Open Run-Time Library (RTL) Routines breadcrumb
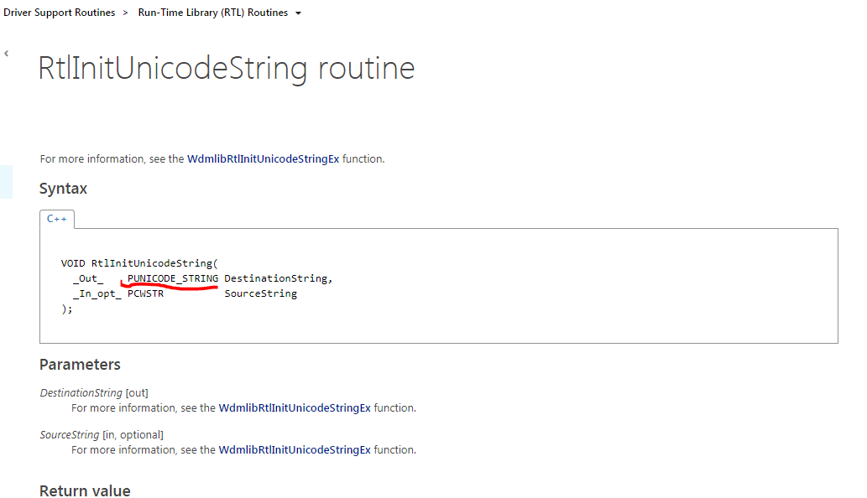Image resolution: width=867 pixels, height=498 pixels. (212, 13)
